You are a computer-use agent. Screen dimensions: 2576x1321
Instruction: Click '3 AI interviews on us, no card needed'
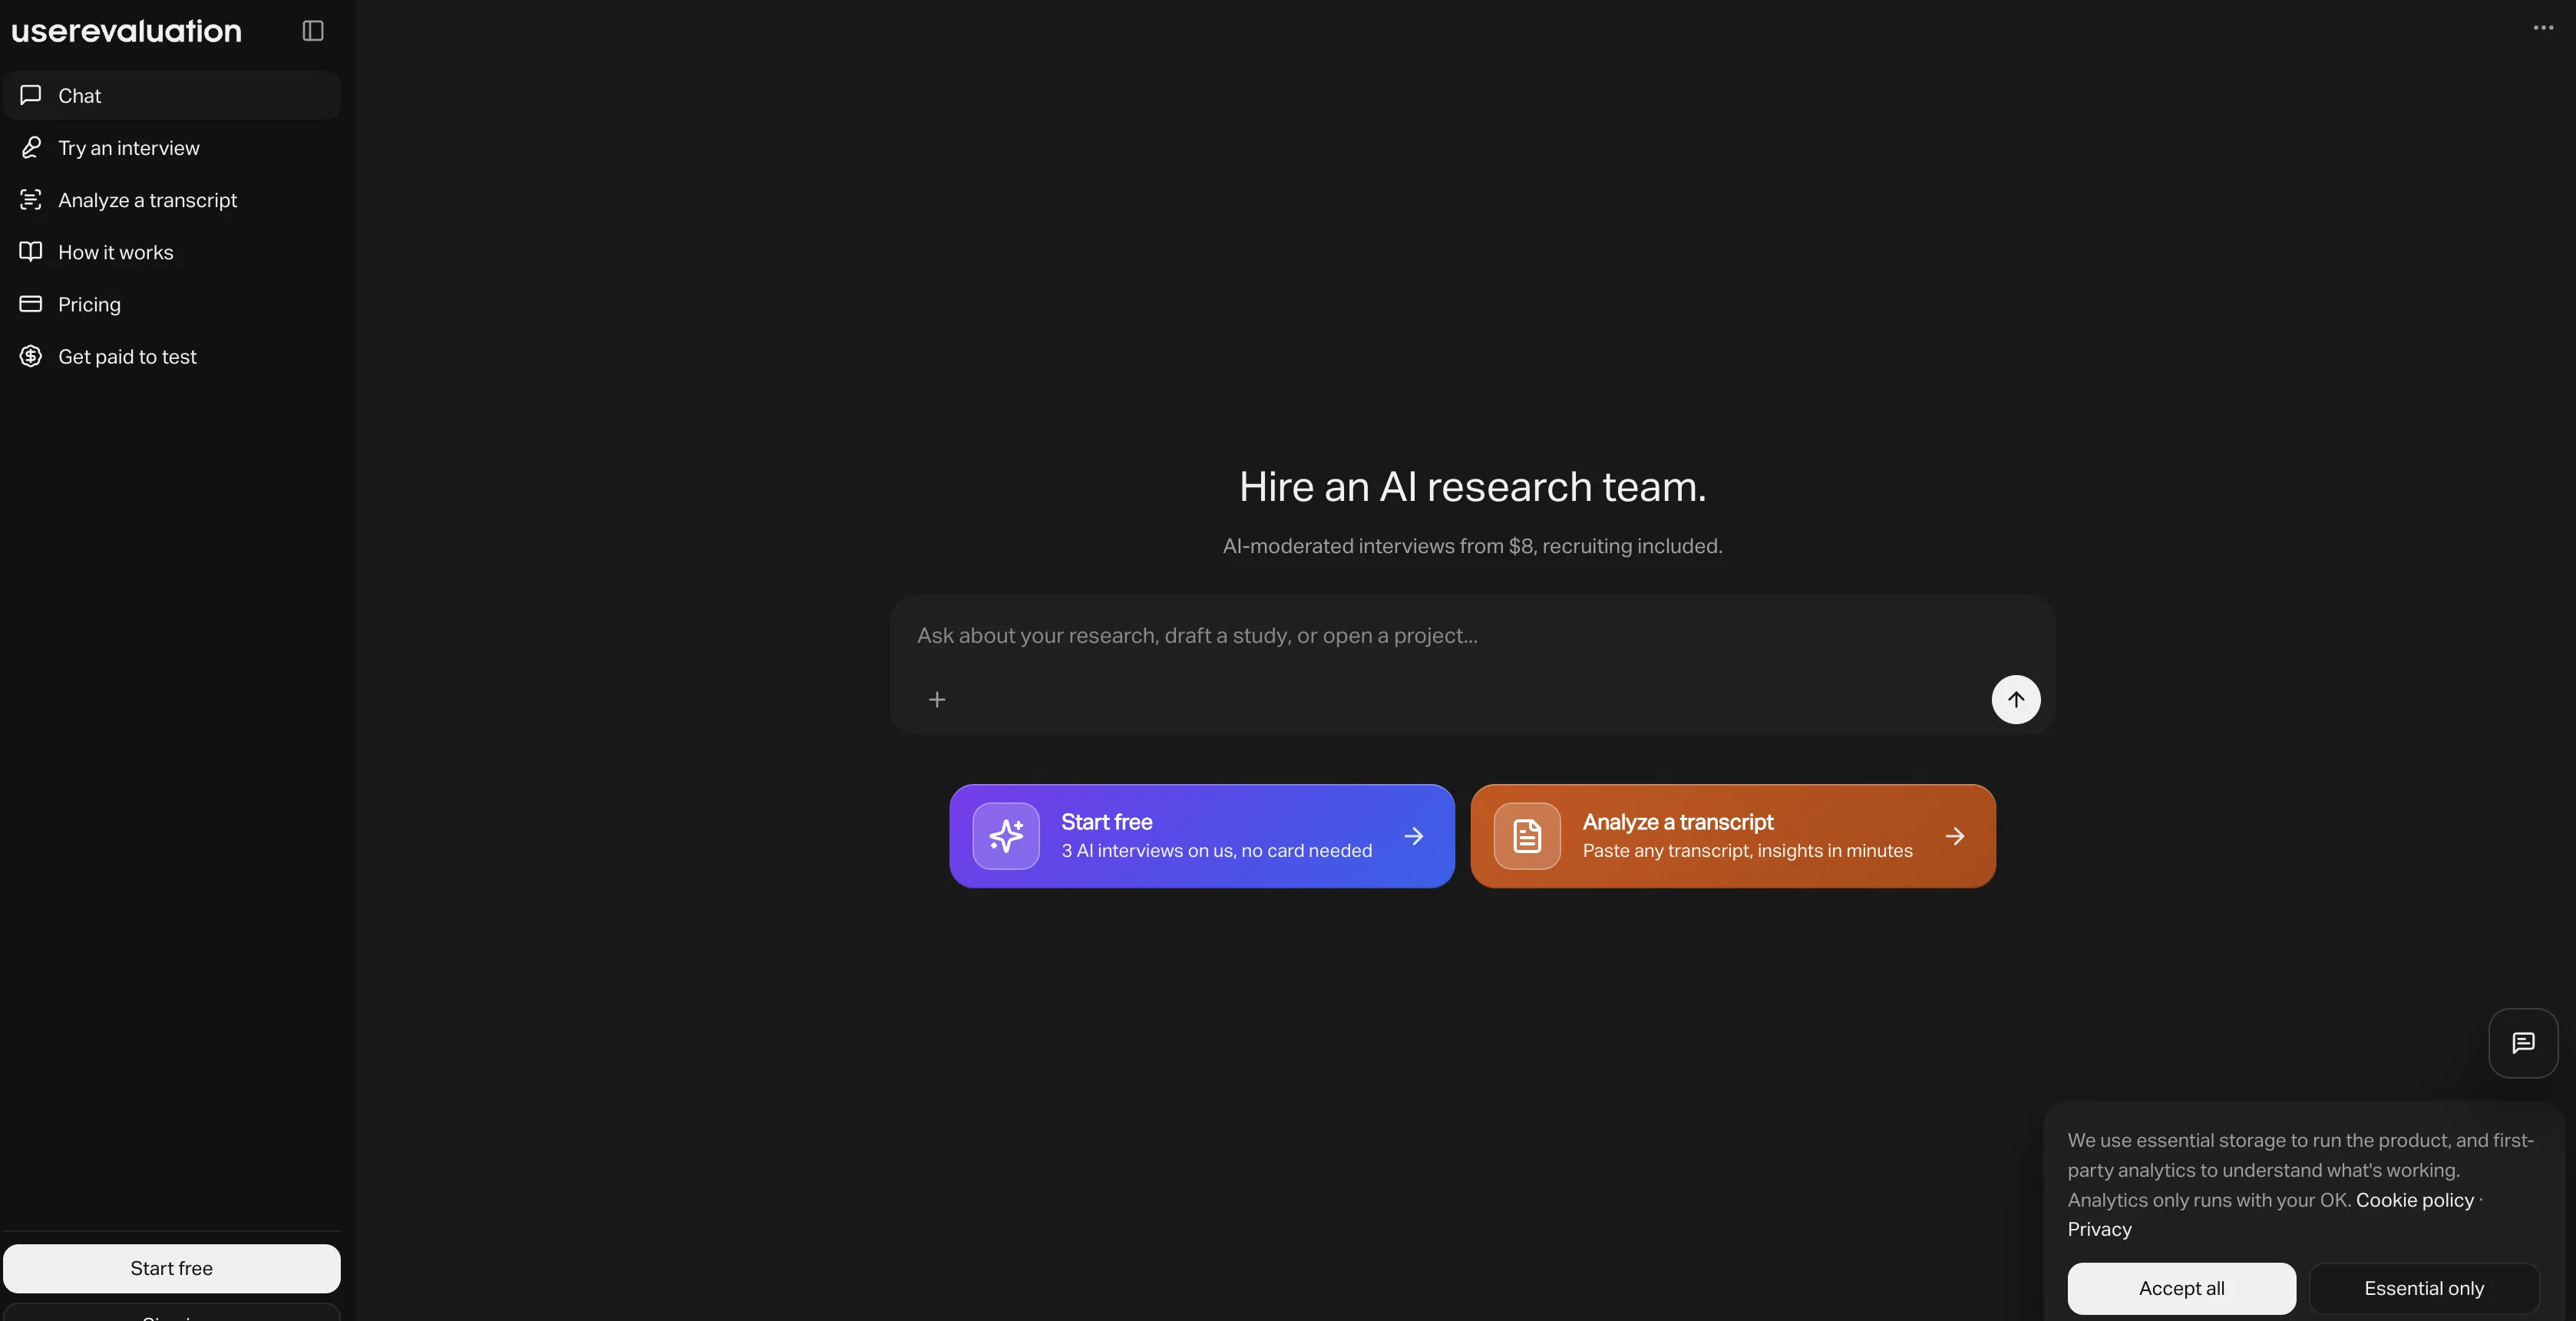coord(1216,852)
